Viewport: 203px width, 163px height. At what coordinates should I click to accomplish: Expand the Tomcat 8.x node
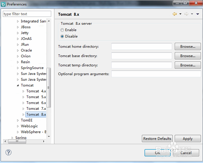tap(23, 115)
